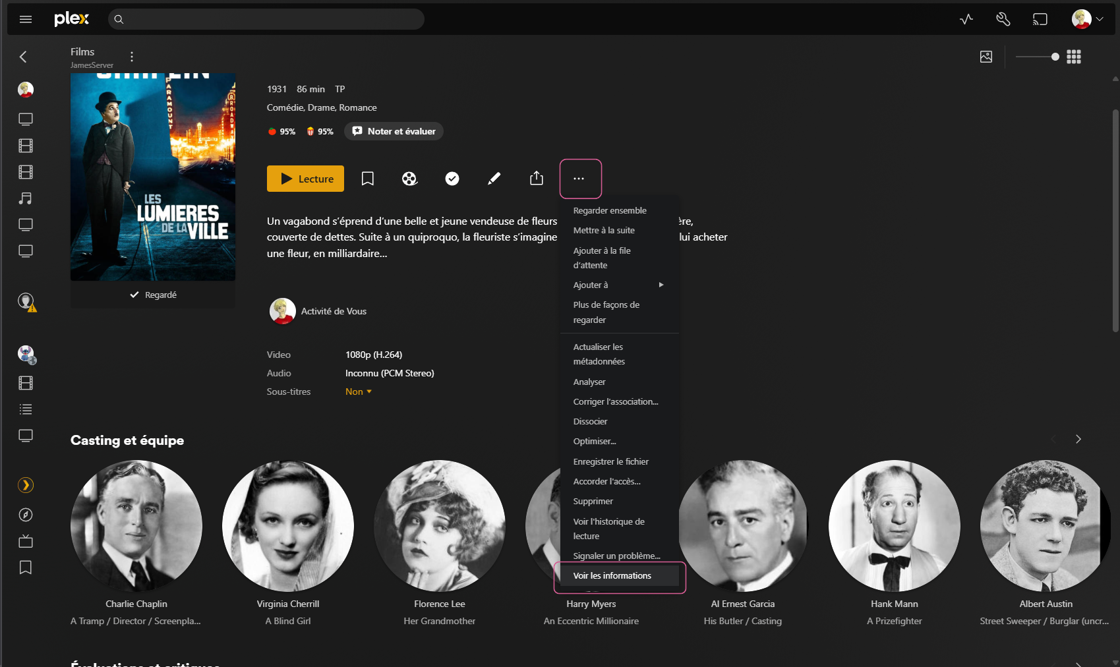Go back with the left arrow
This screenshot has width=1120, height=667.
23,57
